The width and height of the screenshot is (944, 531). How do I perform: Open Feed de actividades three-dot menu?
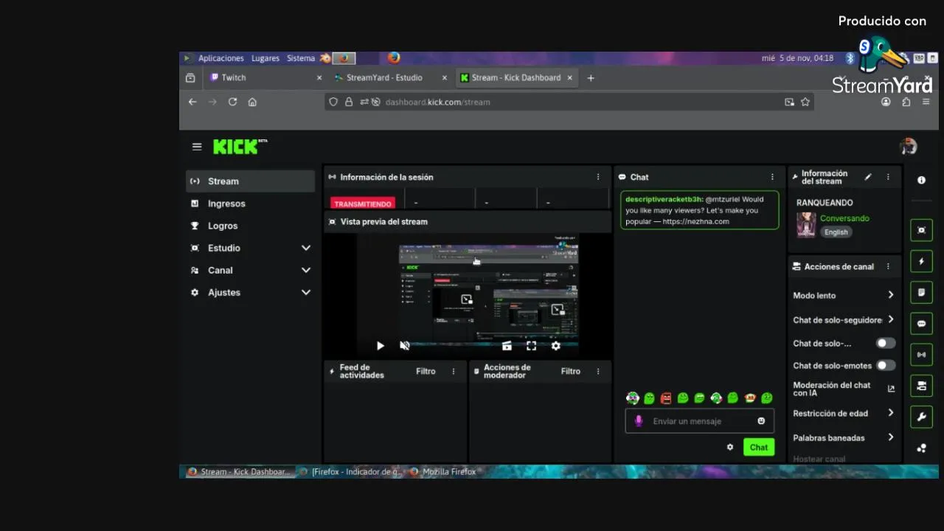pyautogui.click(x=454, y=372)
